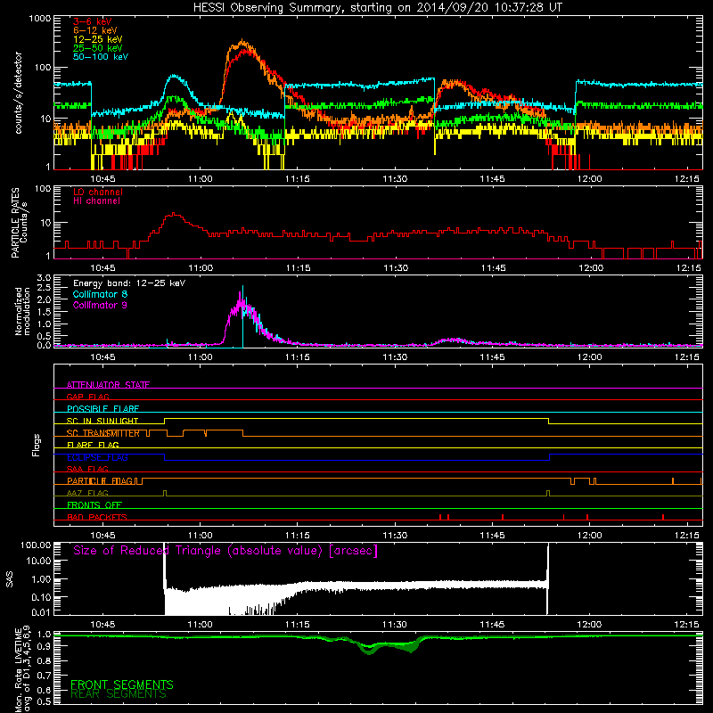Click the Energy band: 12-25 keV text
This screenshot has width=713, height=713.
129,283
